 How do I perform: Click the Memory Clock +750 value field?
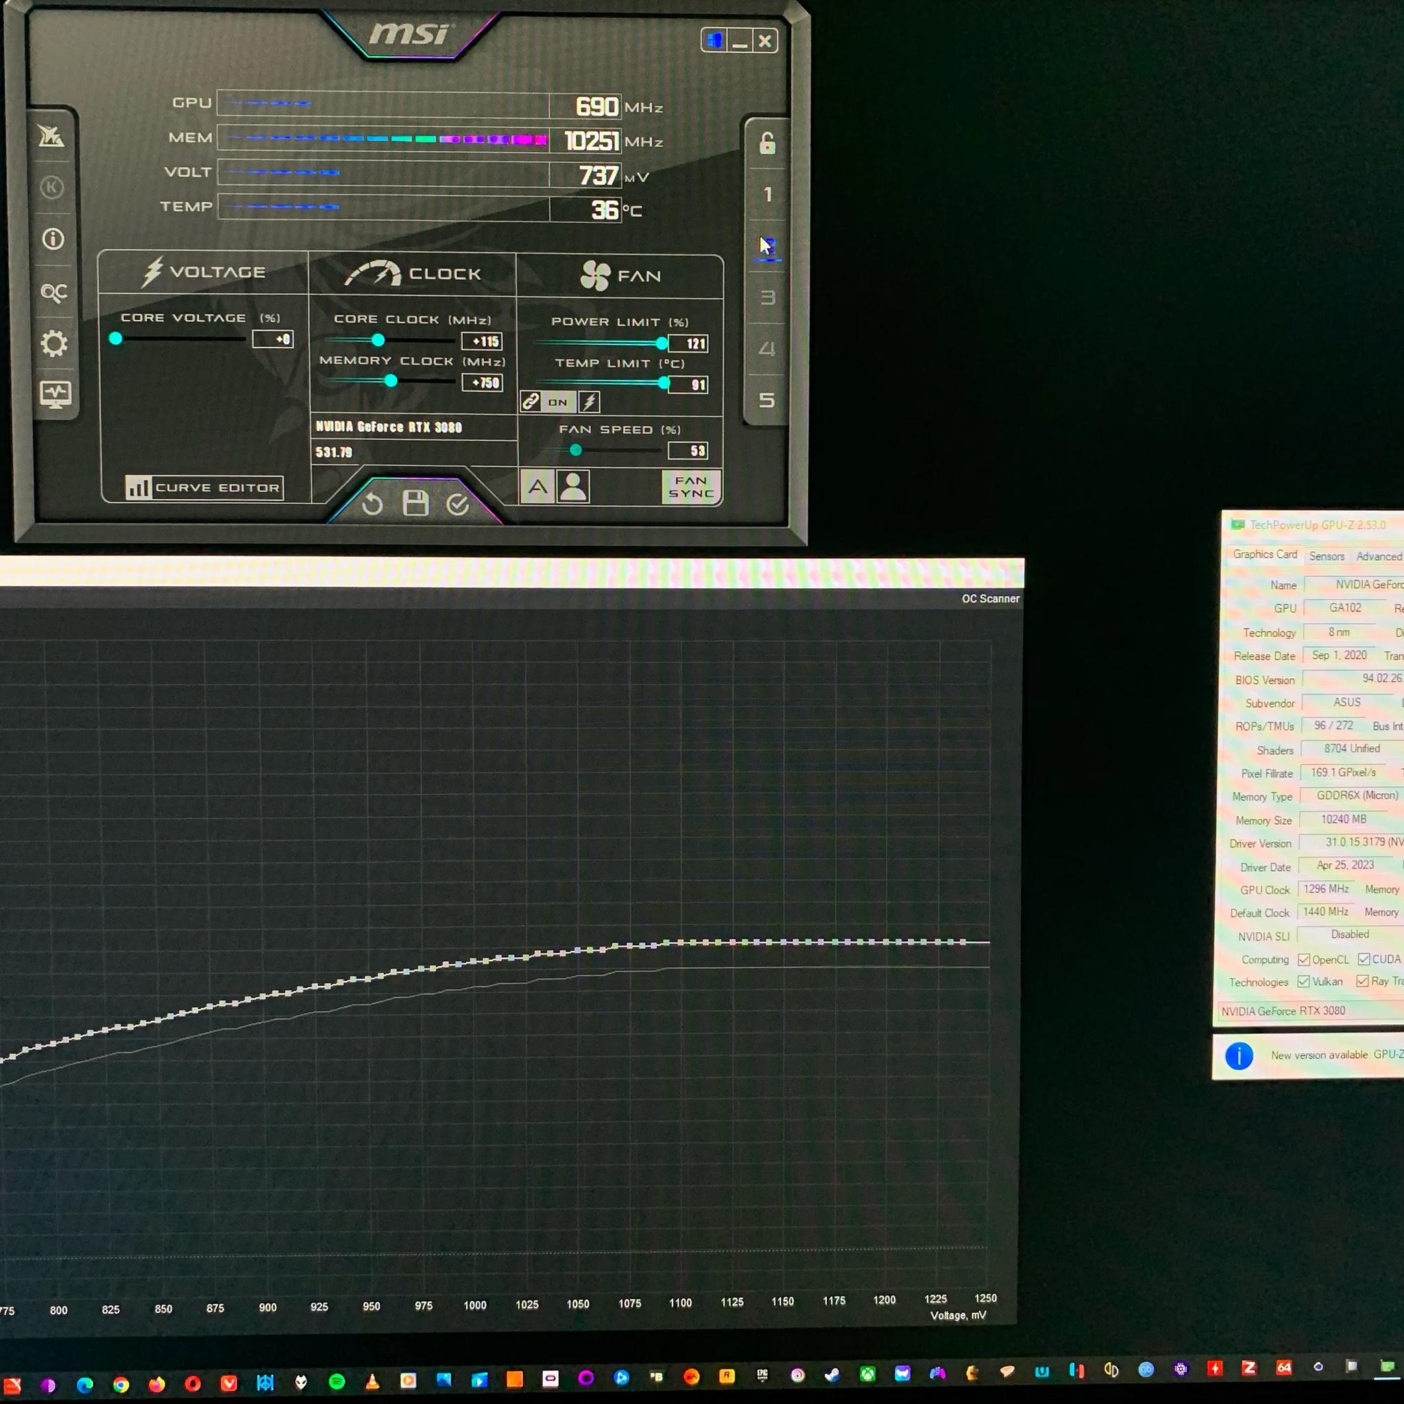482,383
